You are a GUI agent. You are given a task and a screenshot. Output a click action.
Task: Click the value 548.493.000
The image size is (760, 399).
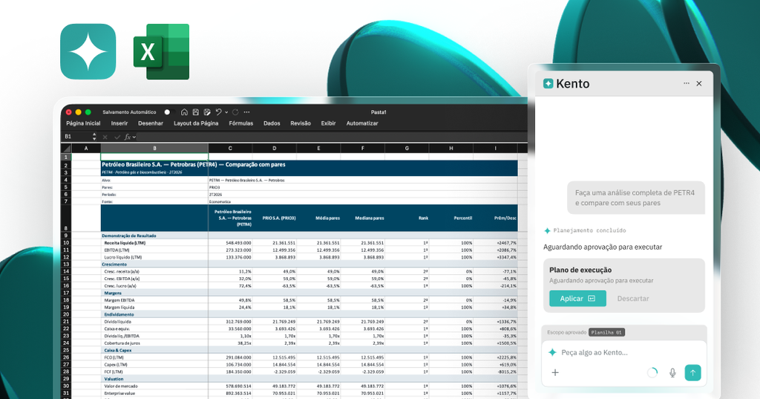(x=238, y=243)
